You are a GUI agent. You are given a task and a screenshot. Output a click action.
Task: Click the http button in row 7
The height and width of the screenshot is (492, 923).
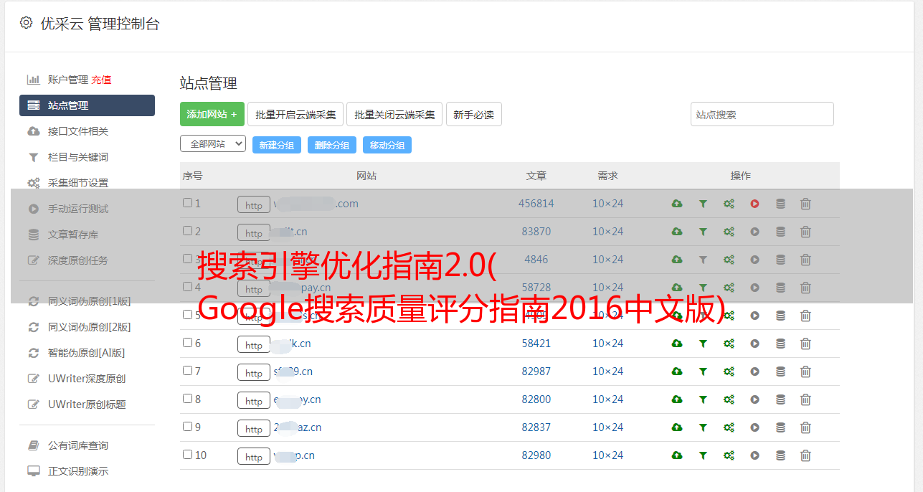tap(254, 372)
